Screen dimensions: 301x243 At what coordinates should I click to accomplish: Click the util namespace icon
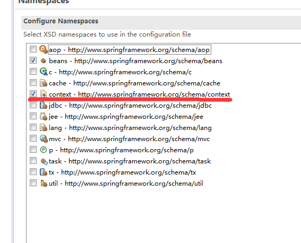[x=44, y=183]
